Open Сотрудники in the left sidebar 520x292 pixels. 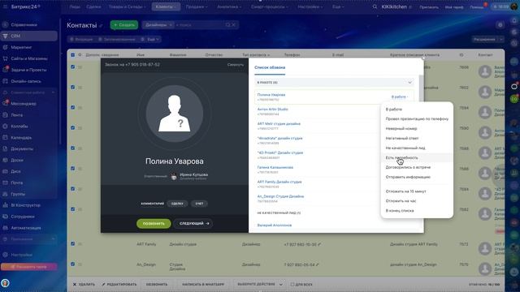click(23, 217)
